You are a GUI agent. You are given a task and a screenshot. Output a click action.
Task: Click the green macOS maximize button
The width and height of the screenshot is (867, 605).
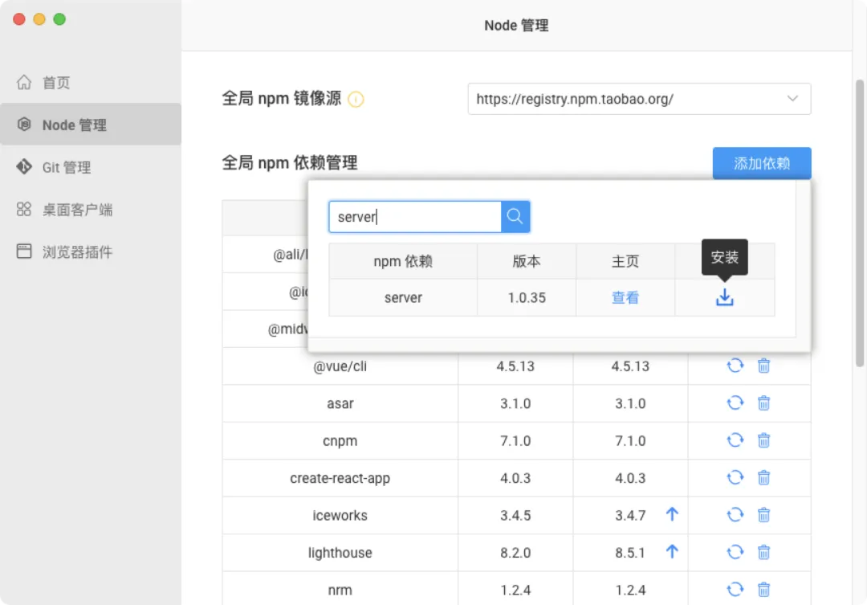coord(59,19)
